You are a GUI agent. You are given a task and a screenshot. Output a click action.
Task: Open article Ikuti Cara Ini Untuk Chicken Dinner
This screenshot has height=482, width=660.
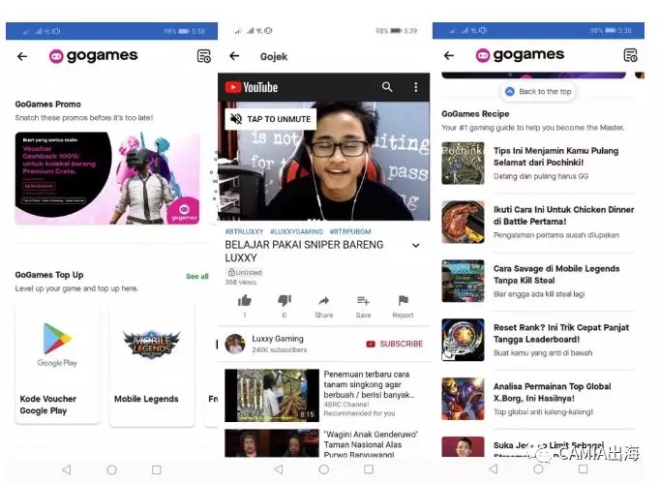pyautogui.click(x=563, y=216)
